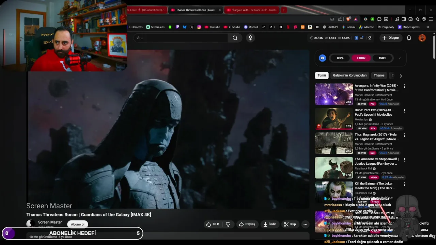436x245 pixels.
Task: Click the vidIQ trophy icon in header
Action: 370,38
